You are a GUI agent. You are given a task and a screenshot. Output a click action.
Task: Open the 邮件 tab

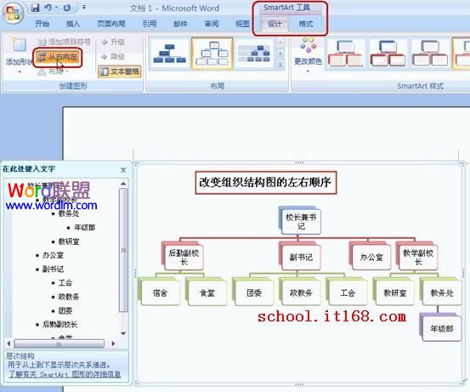(x=180, y=24)
